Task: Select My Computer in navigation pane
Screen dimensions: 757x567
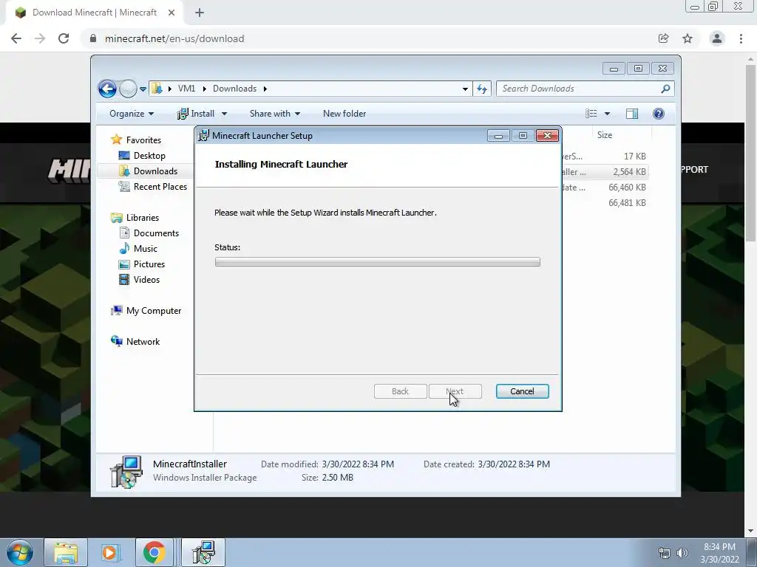Action: [x=154, y=311]
